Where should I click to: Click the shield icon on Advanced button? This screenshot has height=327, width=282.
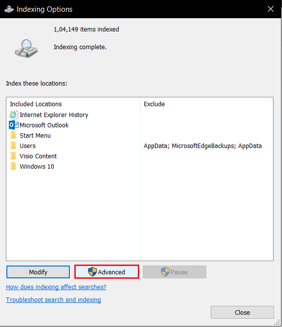pos(92,272)
